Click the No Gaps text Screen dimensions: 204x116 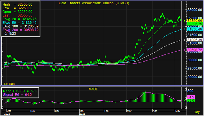[x=9, y=83]
